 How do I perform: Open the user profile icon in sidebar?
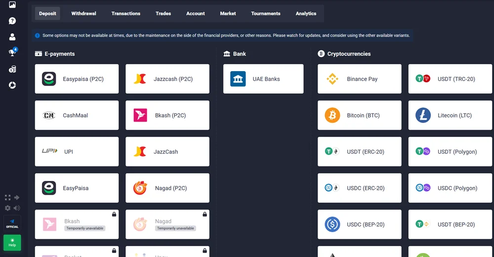(12, 37)
